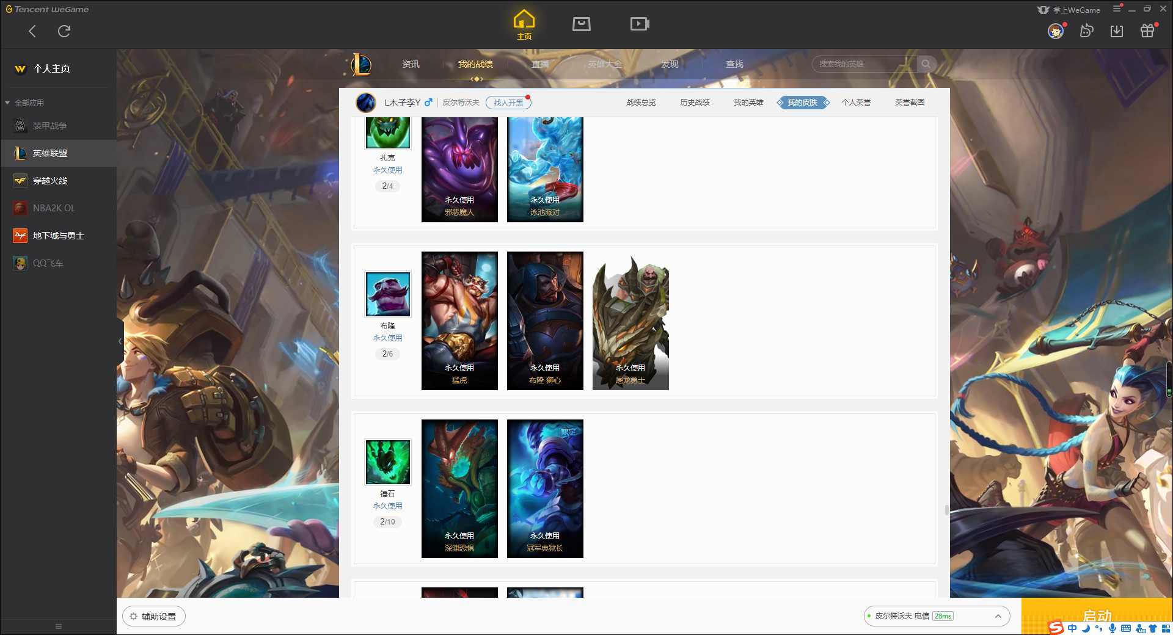This screenshot has height=635, width=1173.
Task: Open the 战绩总览 sub-tab
Action: click(x=641, y=103)
